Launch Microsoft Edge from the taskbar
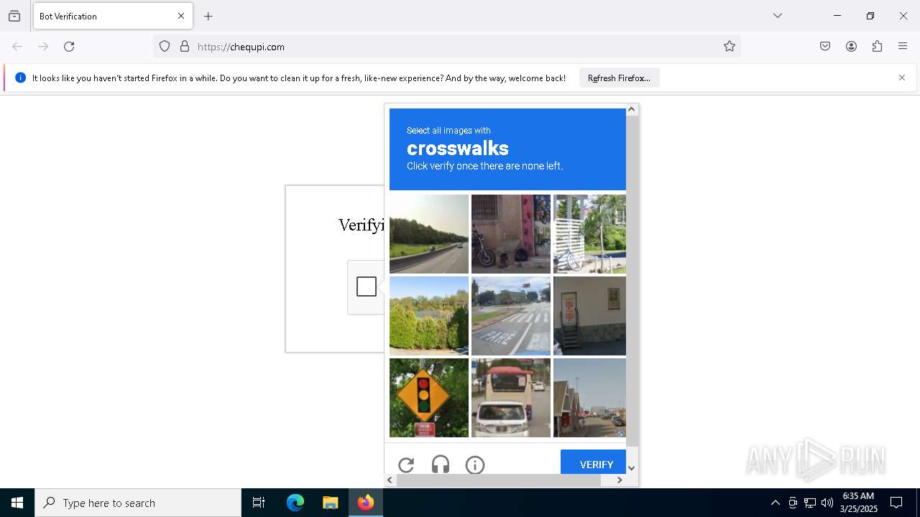 [x=295, y=503]
